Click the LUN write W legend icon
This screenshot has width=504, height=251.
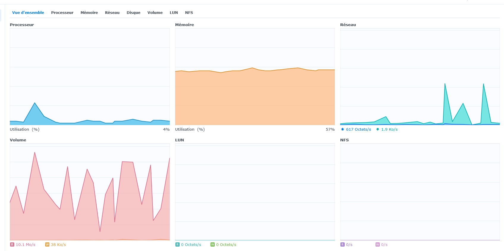pos(213,244)
